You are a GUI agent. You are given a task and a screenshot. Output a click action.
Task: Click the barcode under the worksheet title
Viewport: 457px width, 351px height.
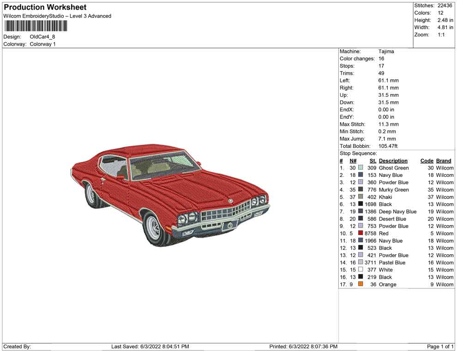point(36,26)
